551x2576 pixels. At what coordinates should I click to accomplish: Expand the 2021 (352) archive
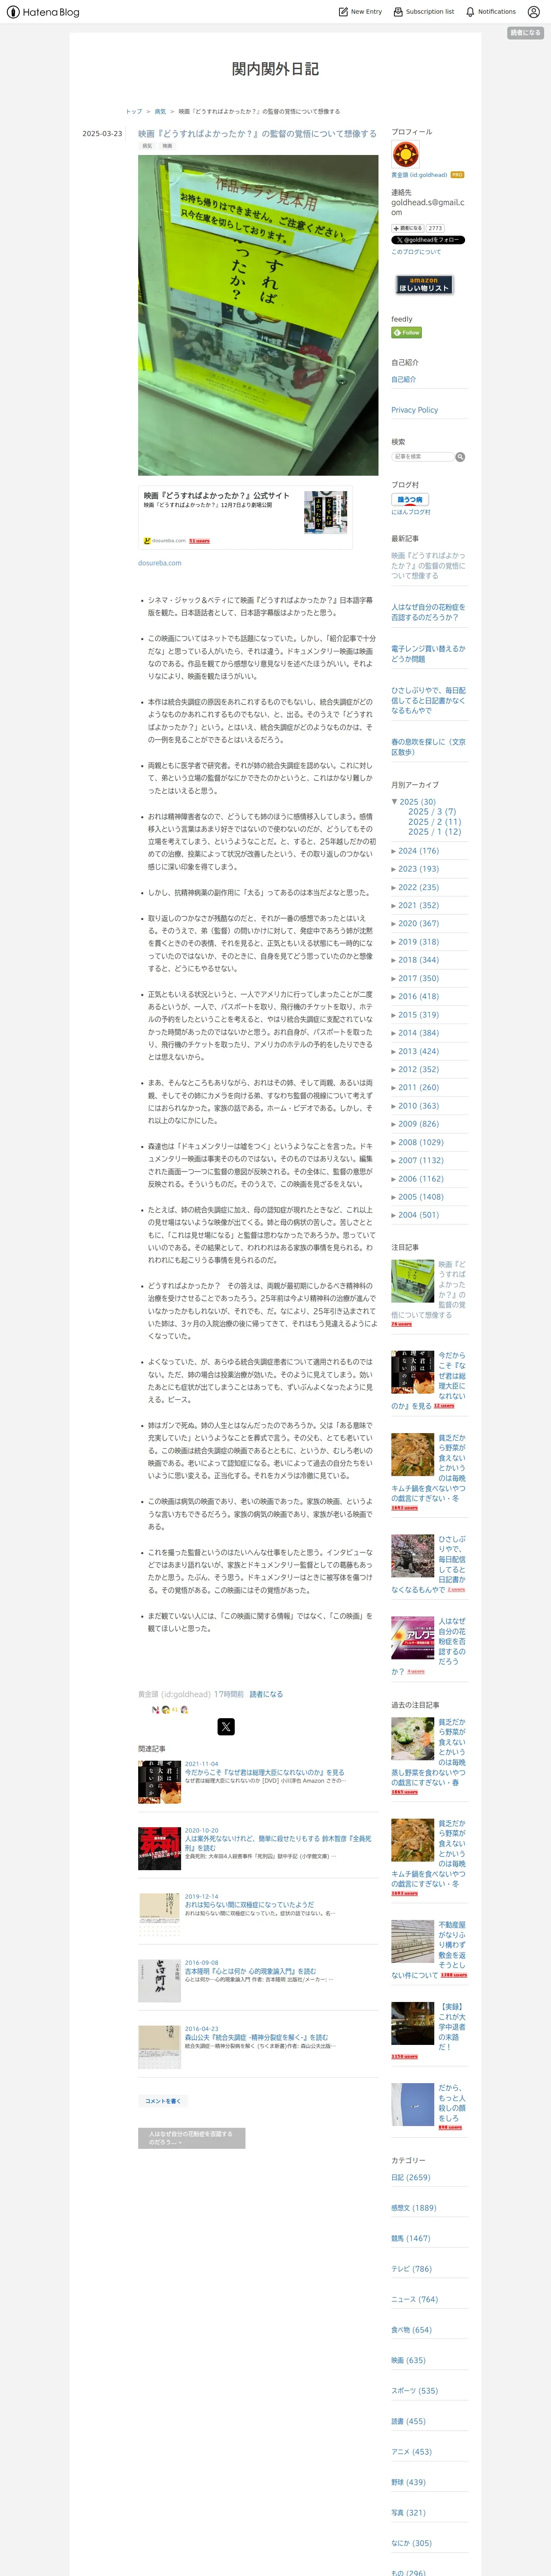[x=394, y=905]
